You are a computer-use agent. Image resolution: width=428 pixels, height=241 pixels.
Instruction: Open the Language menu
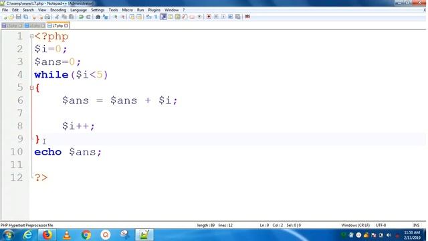point(79,10)
